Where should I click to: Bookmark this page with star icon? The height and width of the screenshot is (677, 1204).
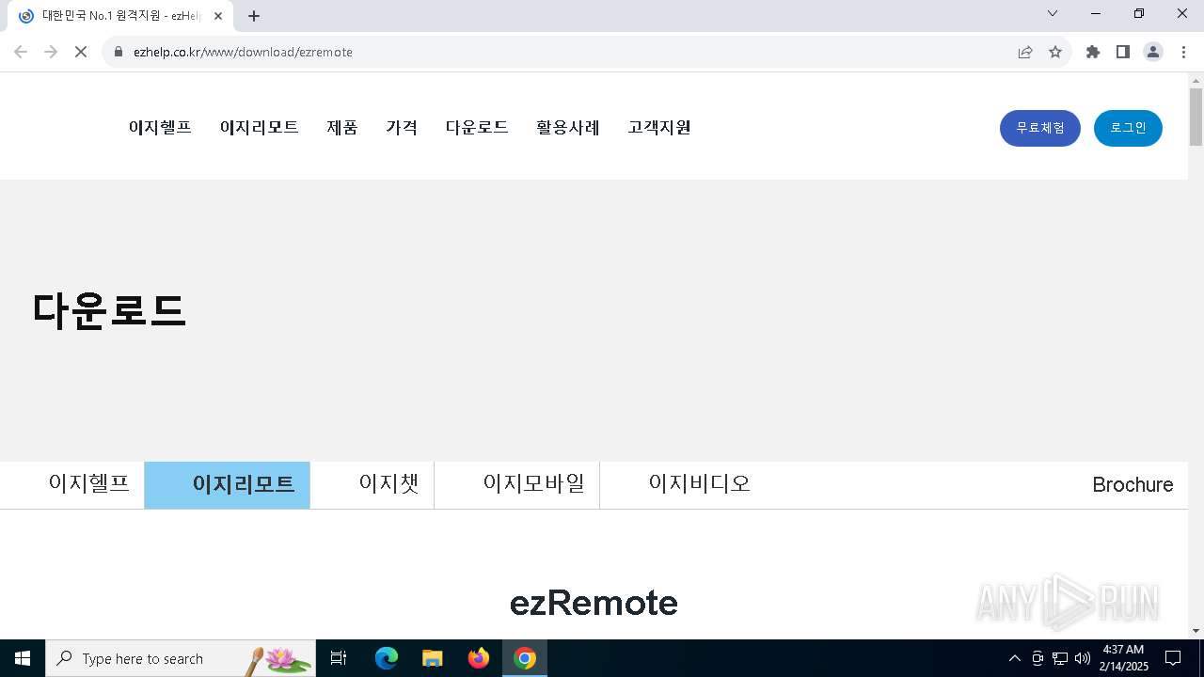[1055, 52]
